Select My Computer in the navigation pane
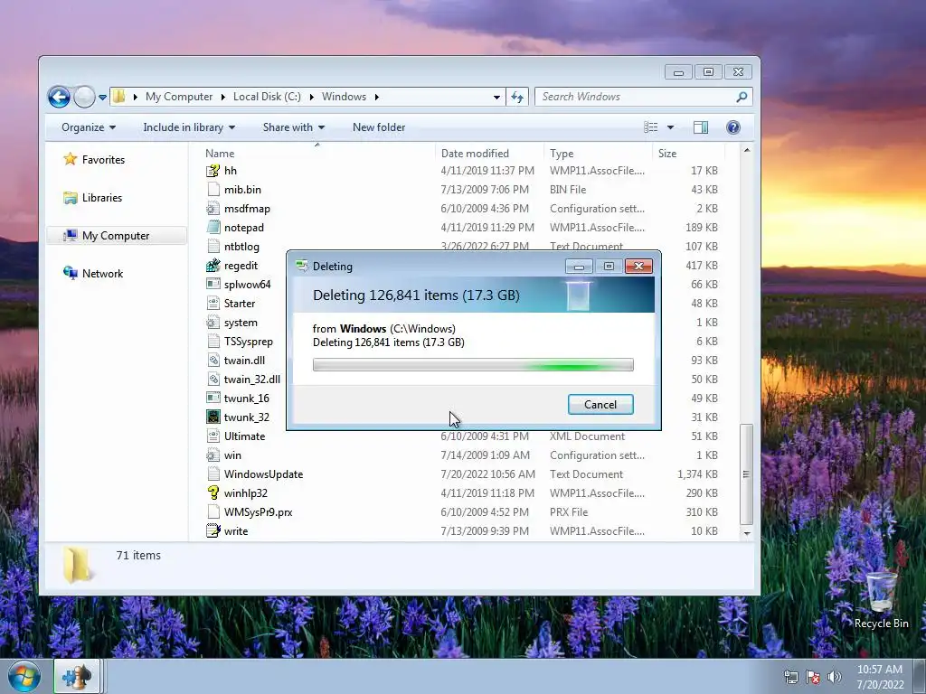The width and height of the screenshot is (926, 694). [x=117, y=236]
